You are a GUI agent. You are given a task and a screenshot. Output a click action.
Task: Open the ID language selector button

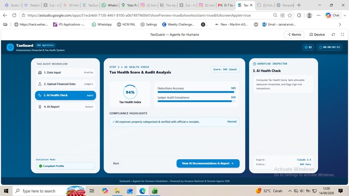(x=308, y=47)
